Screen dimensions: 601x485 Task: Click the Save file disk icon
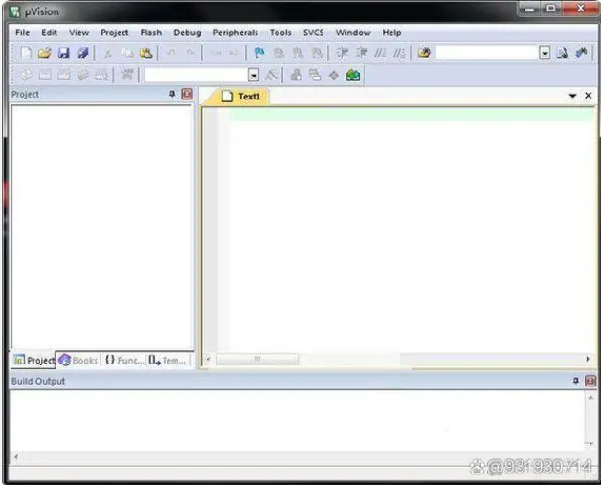pos(63,54)
